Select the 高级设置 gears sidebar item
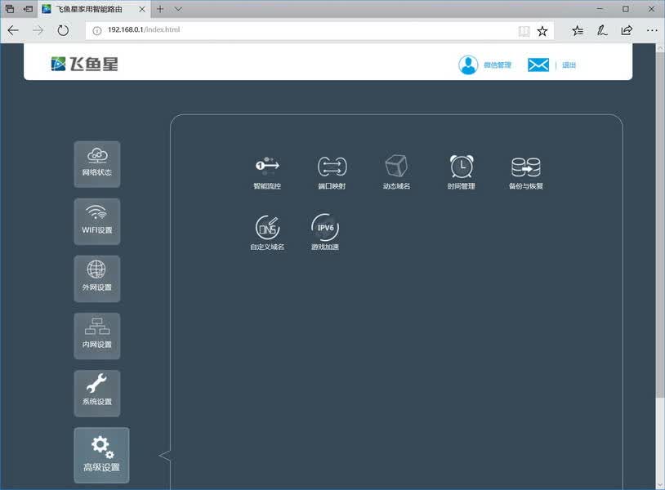Viewport: 665px width, 490px height. [102, 455]
